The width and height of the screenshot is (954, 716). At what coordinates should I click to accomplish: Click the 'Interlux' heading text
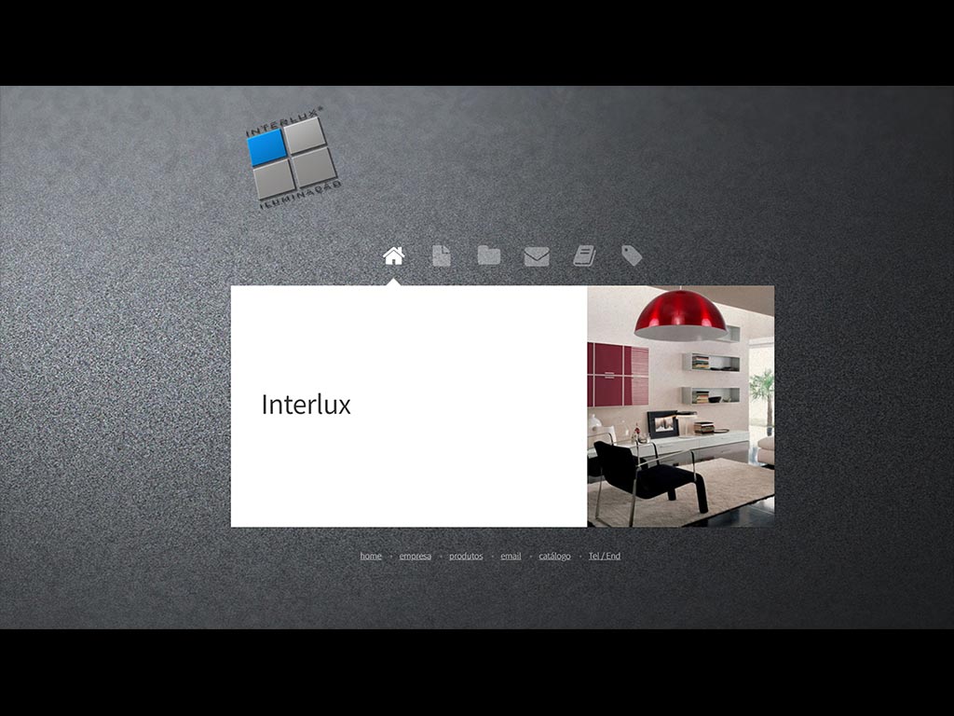[306, 405]
